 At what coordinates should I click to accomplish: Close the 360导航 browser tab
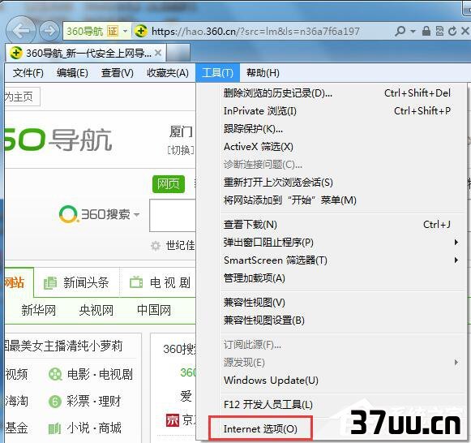[158, 54]
